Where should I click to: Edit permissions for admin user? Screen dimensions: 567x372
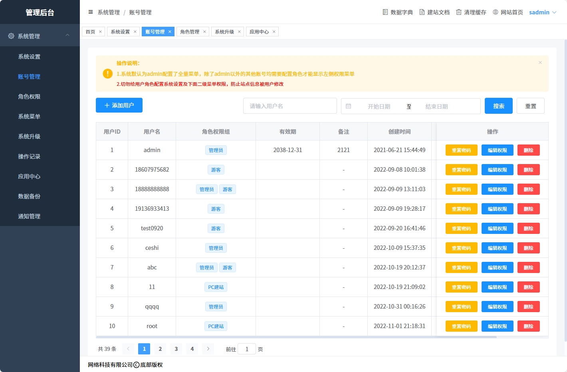click(498, 150)
